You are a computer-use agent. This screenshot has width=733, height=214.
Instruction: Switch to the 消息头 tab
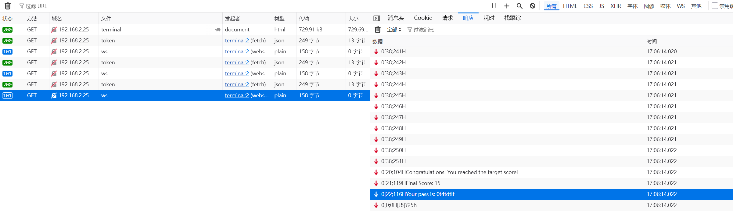396,18
